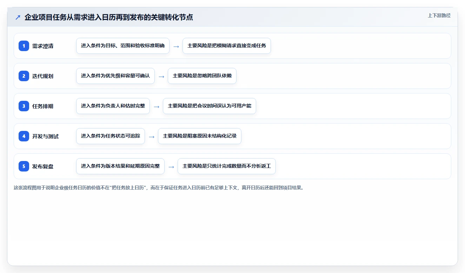Open the 主要风险是把会议时间误认为可用产能 card
The image size is (465, 273).
tap(210, 106)
